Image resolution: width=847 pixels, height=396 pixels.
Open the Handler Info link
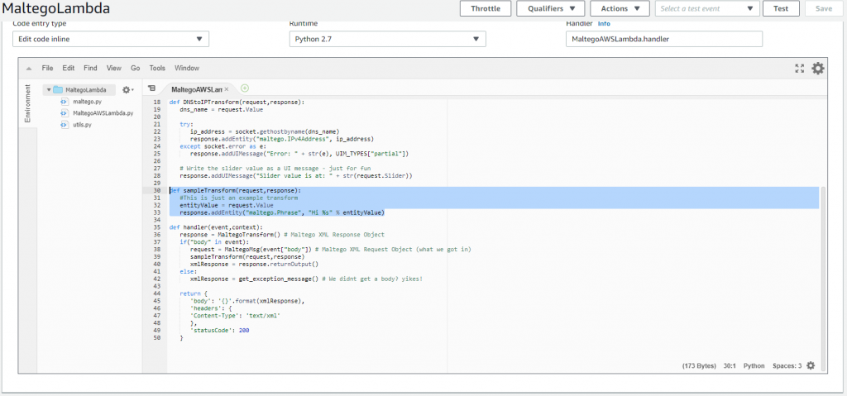click(x=604, y=24)
